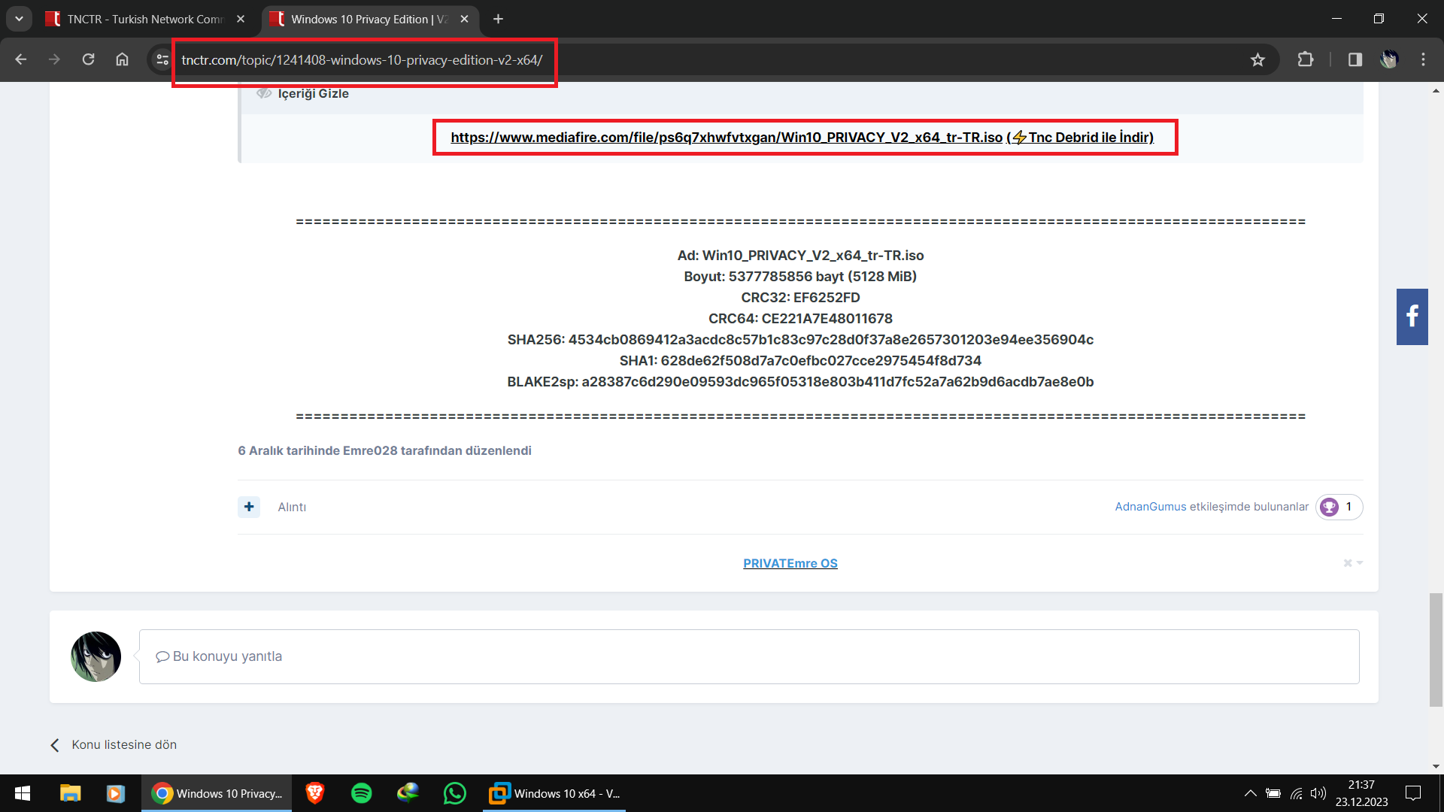
Task: Select the CRC32: EF6252FD text
Action: click(800, 298)
